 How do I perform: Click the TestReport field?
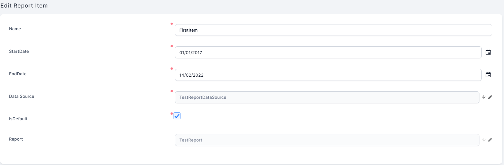(x=327, y=140)
